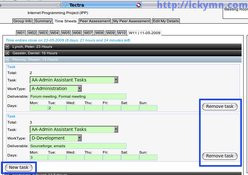Click Penney, Shawn: 13 Hours header
The image size is (248, 175).
(123, 59)
